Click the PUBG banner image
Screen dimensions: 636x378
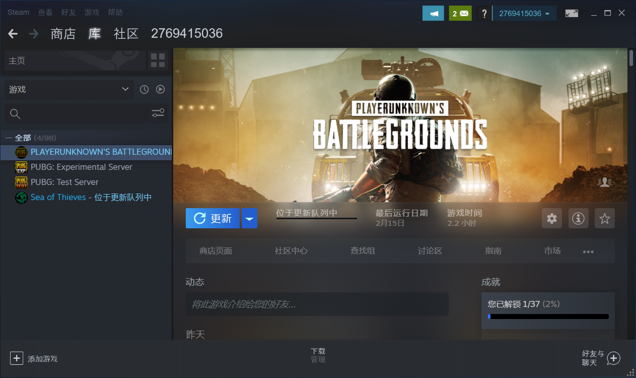pos(400,125)
